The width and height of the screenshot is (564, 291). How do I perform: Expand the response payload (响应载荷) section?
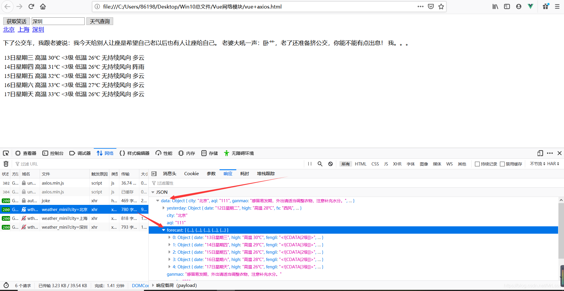153,285
